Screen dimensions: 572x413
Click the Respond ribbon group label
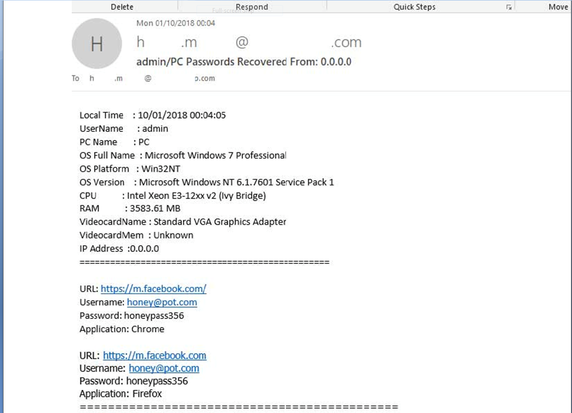pyautogui.click(x=252, y=7)
